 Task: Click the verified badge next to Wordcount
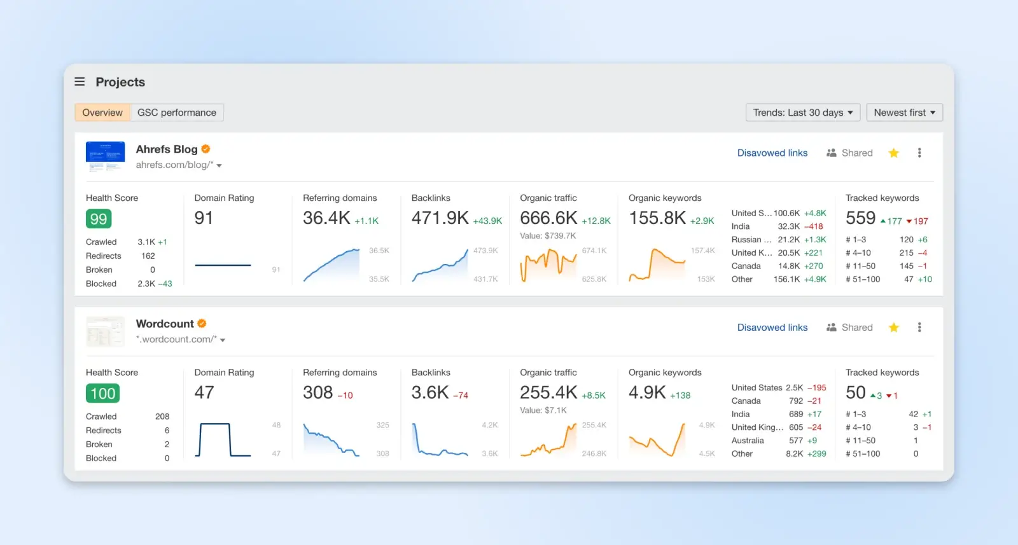(202, 324)
